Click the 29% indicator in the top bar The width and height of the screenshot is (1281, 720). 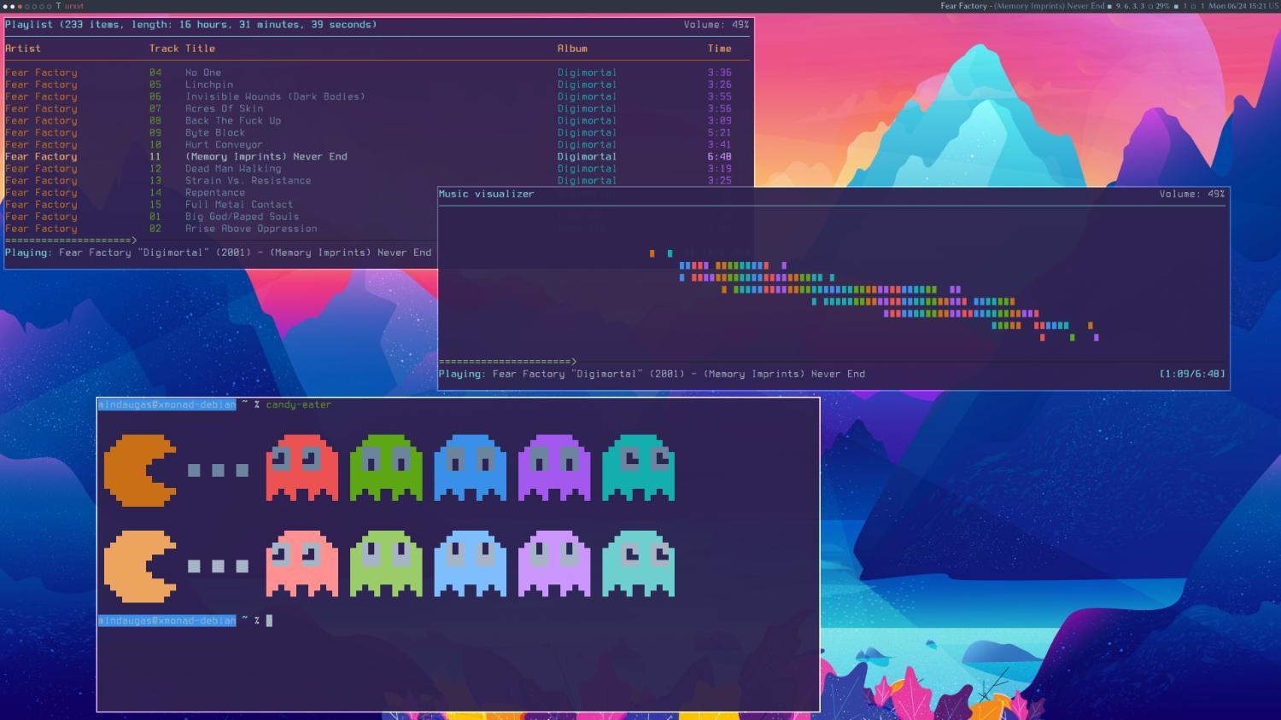(x=1162, y=6)
